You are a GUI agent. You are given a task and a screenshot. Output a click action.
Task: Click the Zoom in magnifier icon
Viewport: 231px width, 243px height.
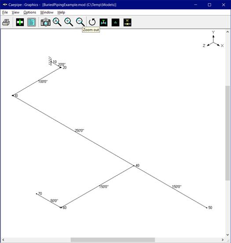point(69,22)
